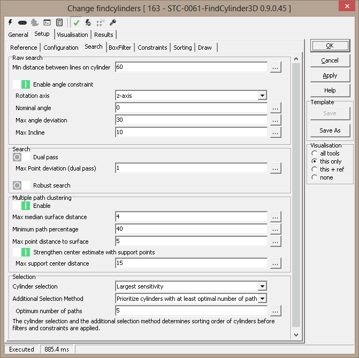Click the key icon in toolbar
The height and width of the screenshot is (358, 359).
point(112,22)
